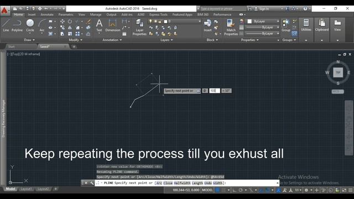Click the Print icon in quick access toolbar
The image size is (354, 199).
[40, 9]
